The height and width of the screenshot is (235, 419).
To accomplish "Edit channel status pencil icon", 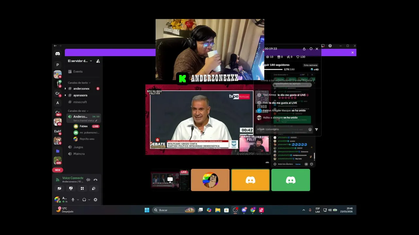I will 96,120.
